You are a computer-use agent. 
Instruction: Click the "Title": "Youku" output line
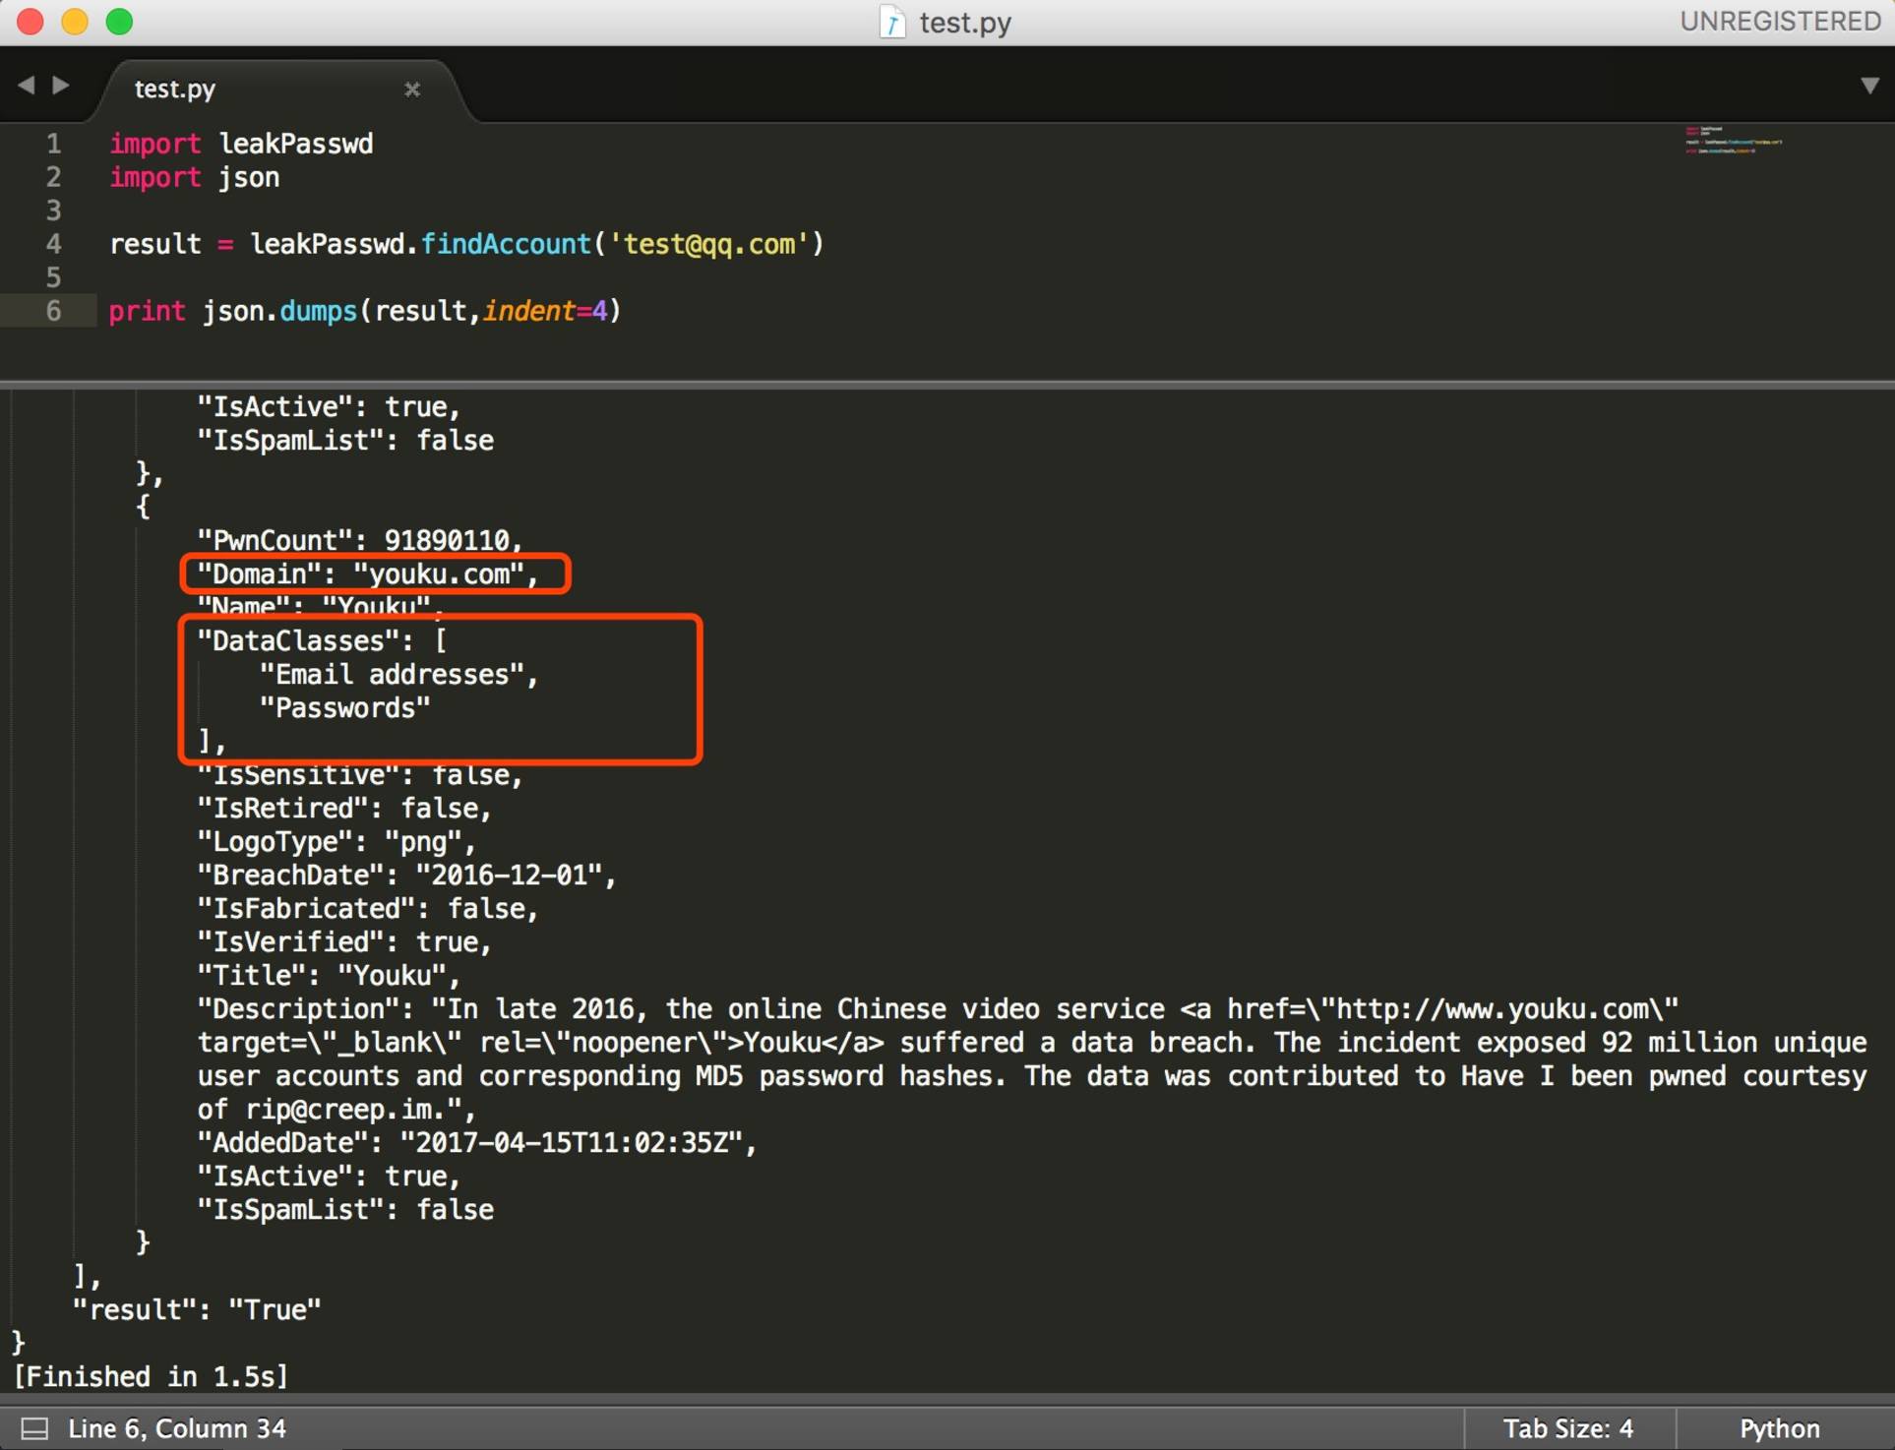[329, 975]
